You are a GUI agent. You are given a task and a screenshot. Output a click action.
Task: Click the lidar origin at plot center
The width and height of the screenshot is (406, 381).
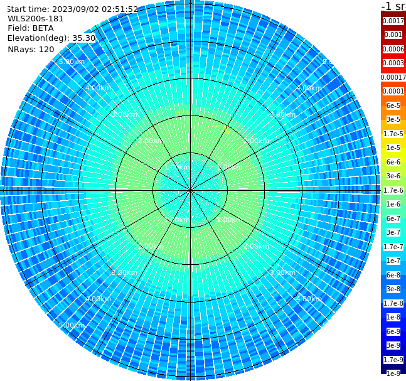[190, 191]
